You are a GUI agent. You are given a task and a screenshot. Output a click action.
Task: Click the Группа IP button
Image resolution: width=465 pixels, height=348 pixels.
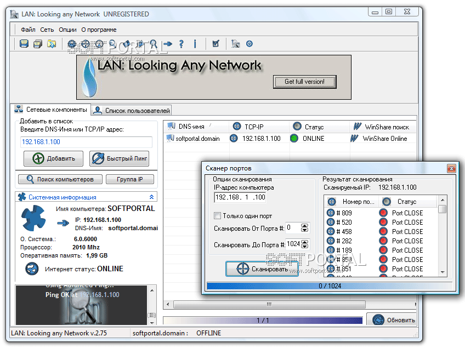(x=130, y=179)
